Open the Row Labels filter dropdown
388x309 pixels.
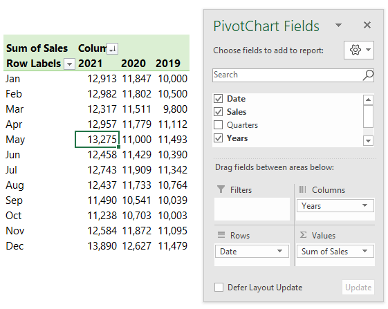[70, 64]
